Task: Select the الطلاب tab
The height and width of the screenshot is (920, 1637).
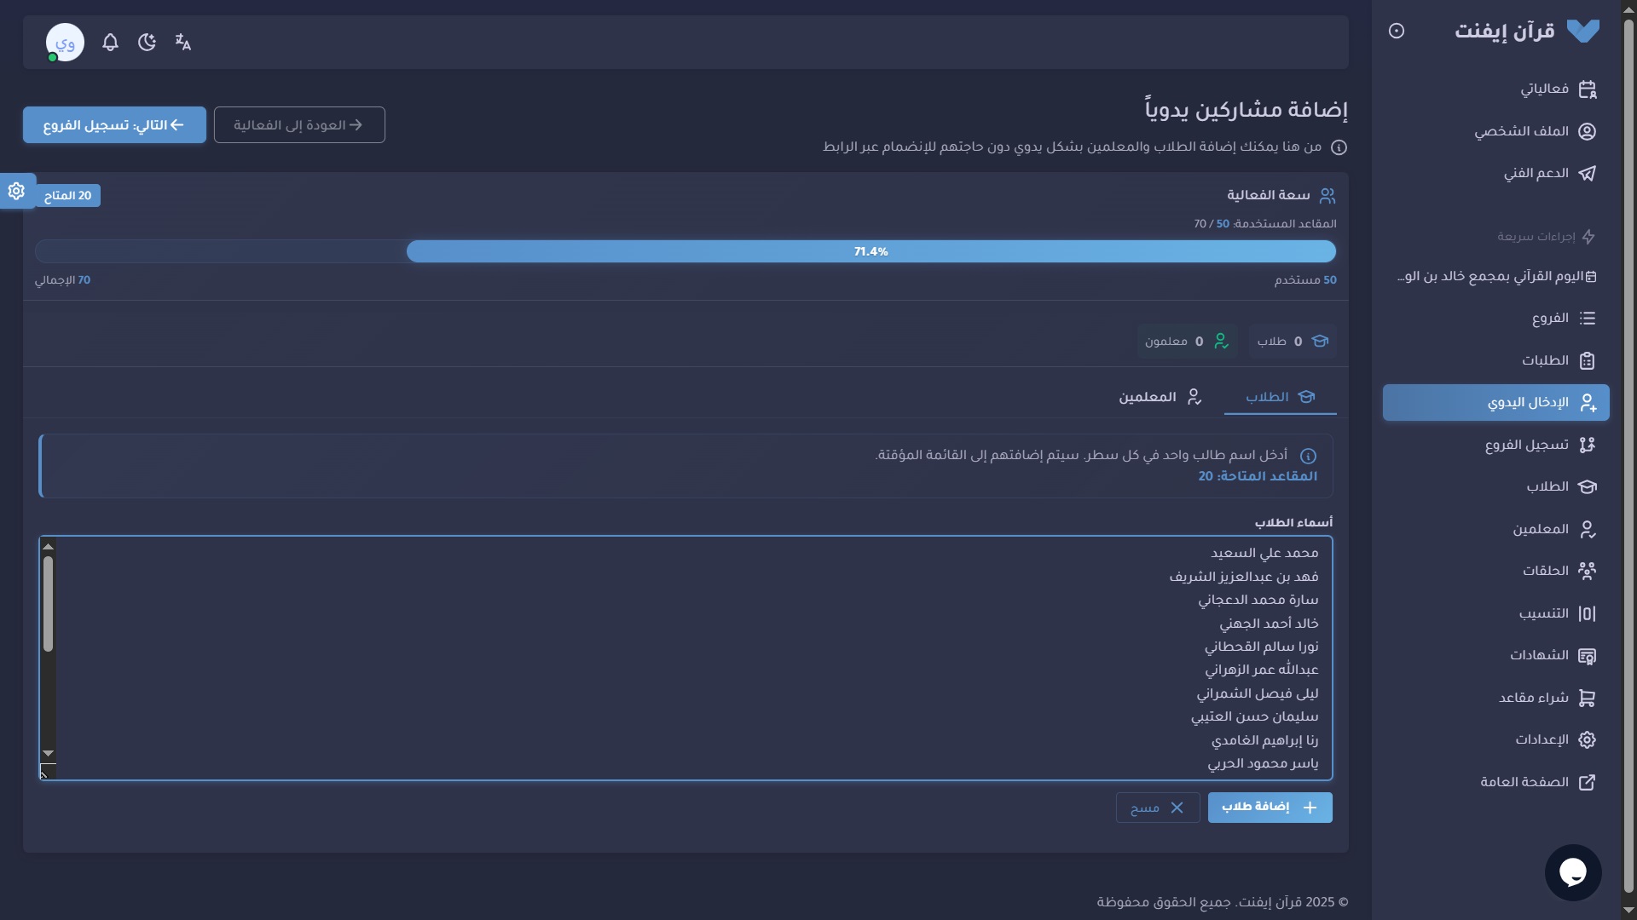Action: [1280, 396]
